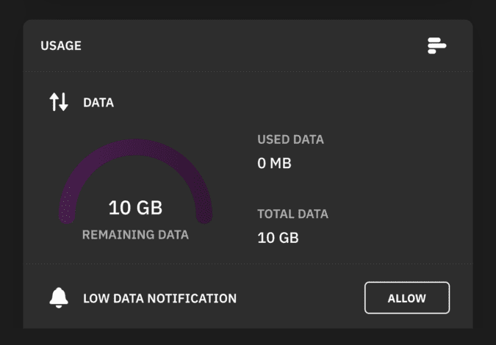The height and width of the screenshot is (345, 496).
Task: Click the USAGE panel title
Action: coord(61,46)
